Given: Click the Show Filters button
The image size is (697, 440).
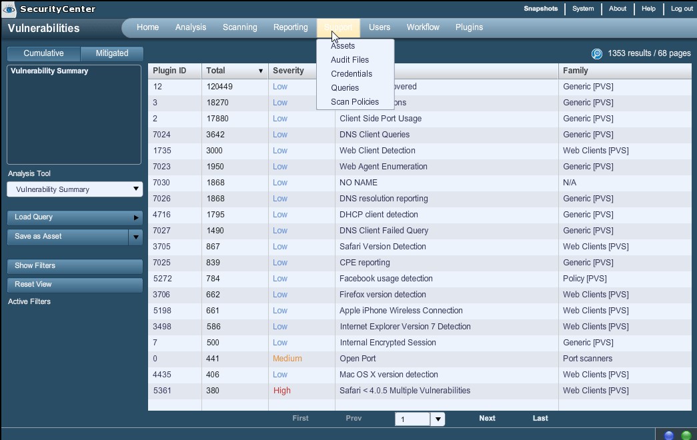Looking at the screenshot, I should coord(75,265).
